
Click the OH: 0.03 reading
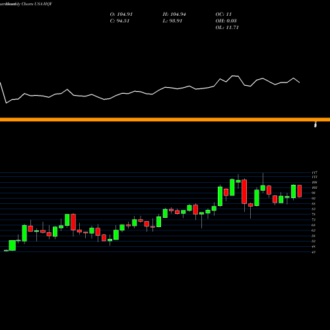pyautogui.click(x=226, y=21)
